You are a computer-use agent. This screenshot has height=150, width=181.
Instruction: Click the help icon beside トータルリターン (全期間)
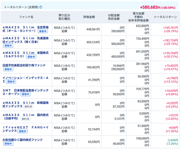click(41, 7)
